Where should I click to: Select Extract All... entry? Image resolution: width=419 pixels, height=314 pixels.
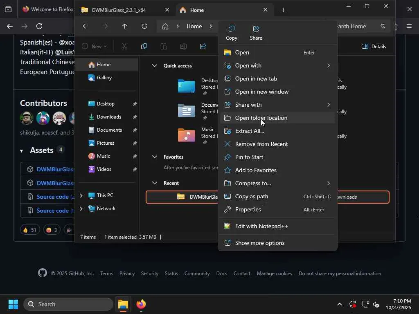click(x=277, y=131)
